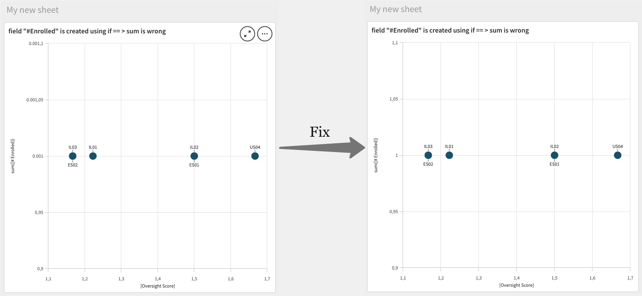Image resolution: width=642 pixels, height=296 pixels.
Task: Click the sum([# Enrolled]) axis label on right chart
Action: (375, 155)
